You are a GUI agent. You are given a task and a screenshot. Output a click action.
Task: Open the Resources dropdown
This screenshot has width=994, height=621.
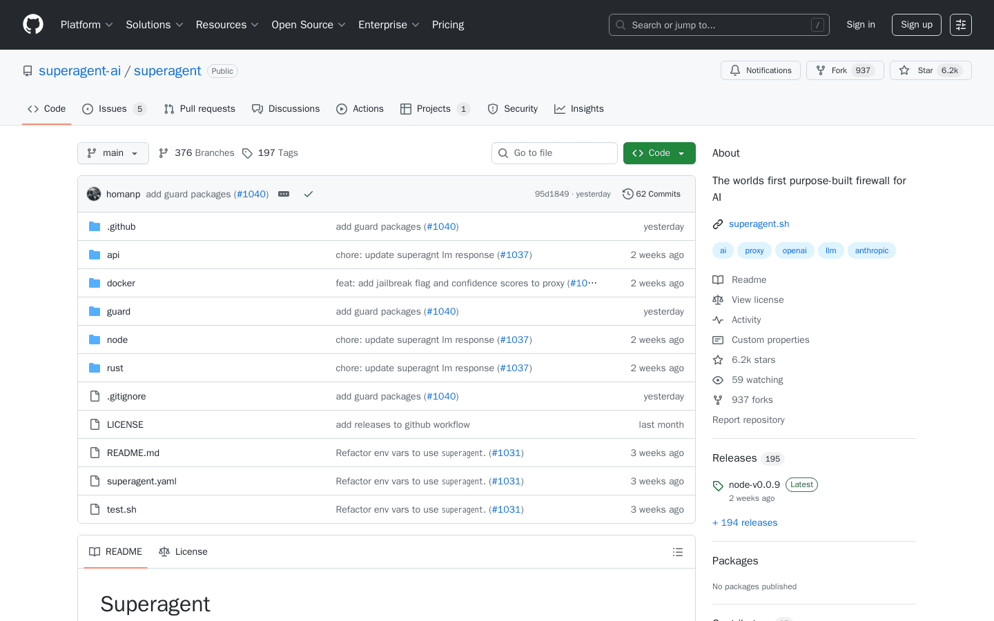click(227, 25)
